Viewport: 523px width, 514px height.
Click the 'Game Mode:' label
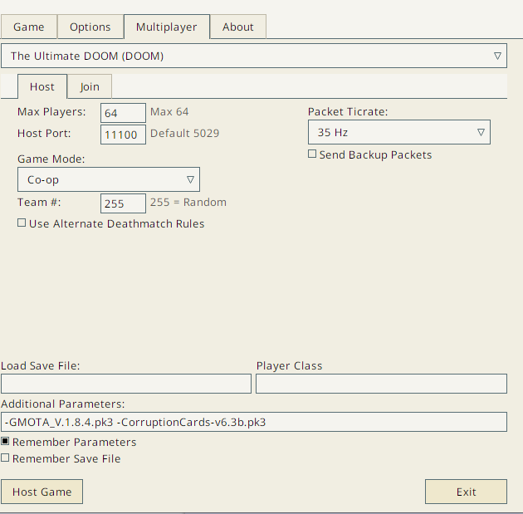[x=51, y=159]
